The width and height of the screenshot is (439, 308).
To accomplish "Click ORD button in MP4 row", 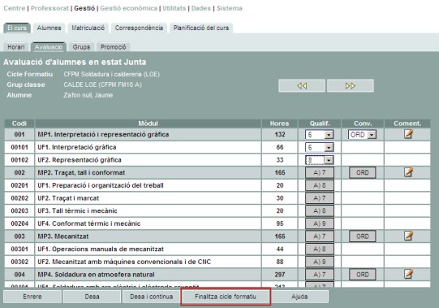I will 362,275.
